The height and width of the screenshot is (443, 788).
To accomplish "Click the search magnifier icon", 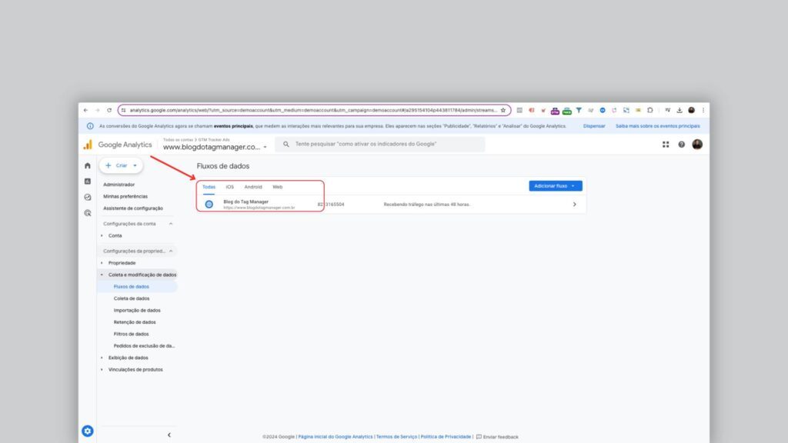I will [286, 144].
